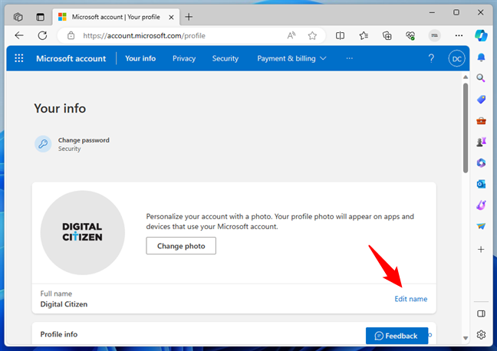497x351 pixels.
Task: Open Browser essentials heart icon
Action: (410, 35)
